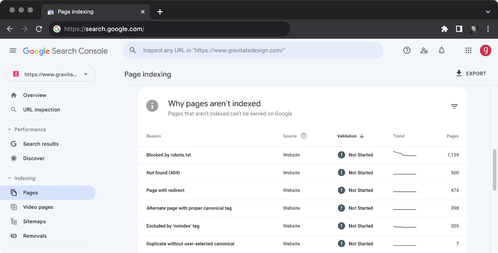498x253 pixels.
Task: Open the filter options for the table
Action: click(454, 106)
